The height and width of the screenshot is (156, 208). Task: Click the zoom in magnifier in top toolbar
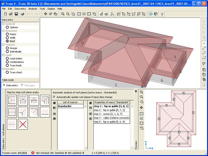tap(63, 14)
